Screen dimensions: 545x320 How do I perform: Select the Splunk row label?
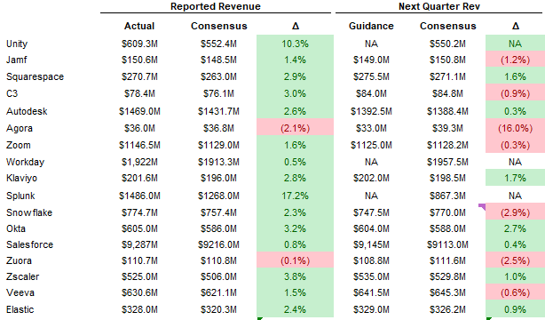click(20, 196)
